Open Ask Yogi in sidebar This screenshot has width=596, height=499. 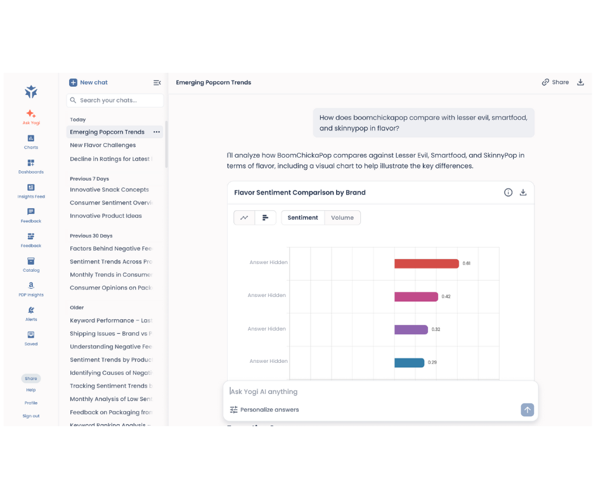point(31,117)
